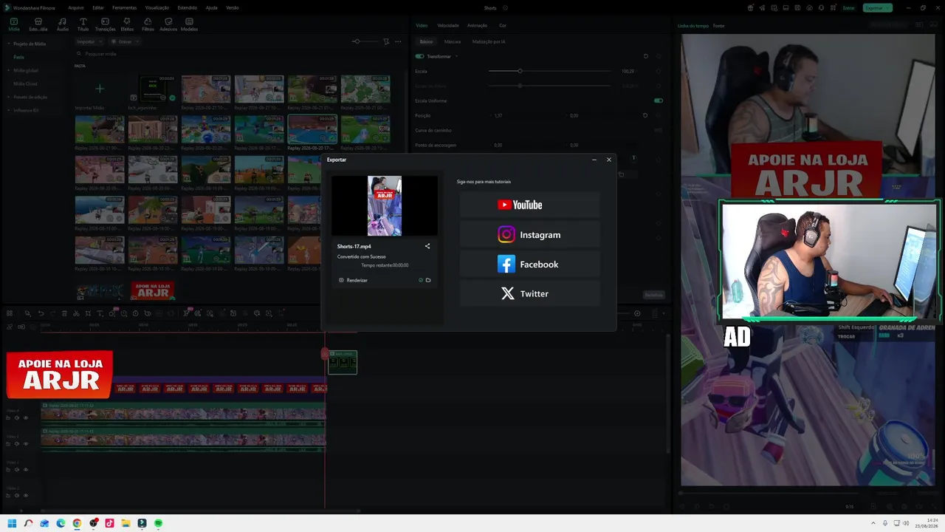Open the Áudio tab icon
This screenshot has width=945, height=532.
coord(62,24)
